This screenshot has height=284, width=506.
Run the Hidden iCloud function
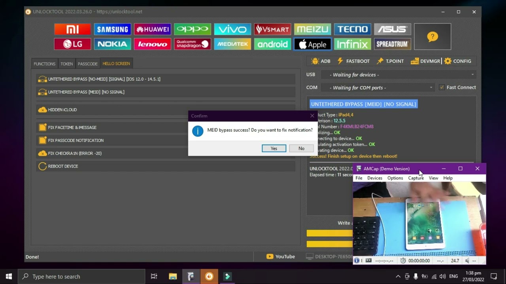[x=166, y=110]
